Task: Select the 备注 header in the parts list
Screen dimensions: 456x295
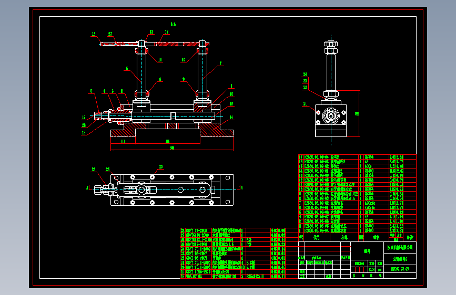Action: point(410,237)
